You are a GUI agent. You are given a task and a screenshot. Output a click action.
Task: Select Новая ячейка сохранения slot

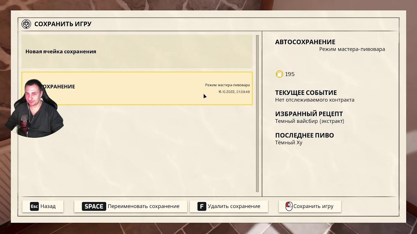pyautogui.click(x=137, y=51)
